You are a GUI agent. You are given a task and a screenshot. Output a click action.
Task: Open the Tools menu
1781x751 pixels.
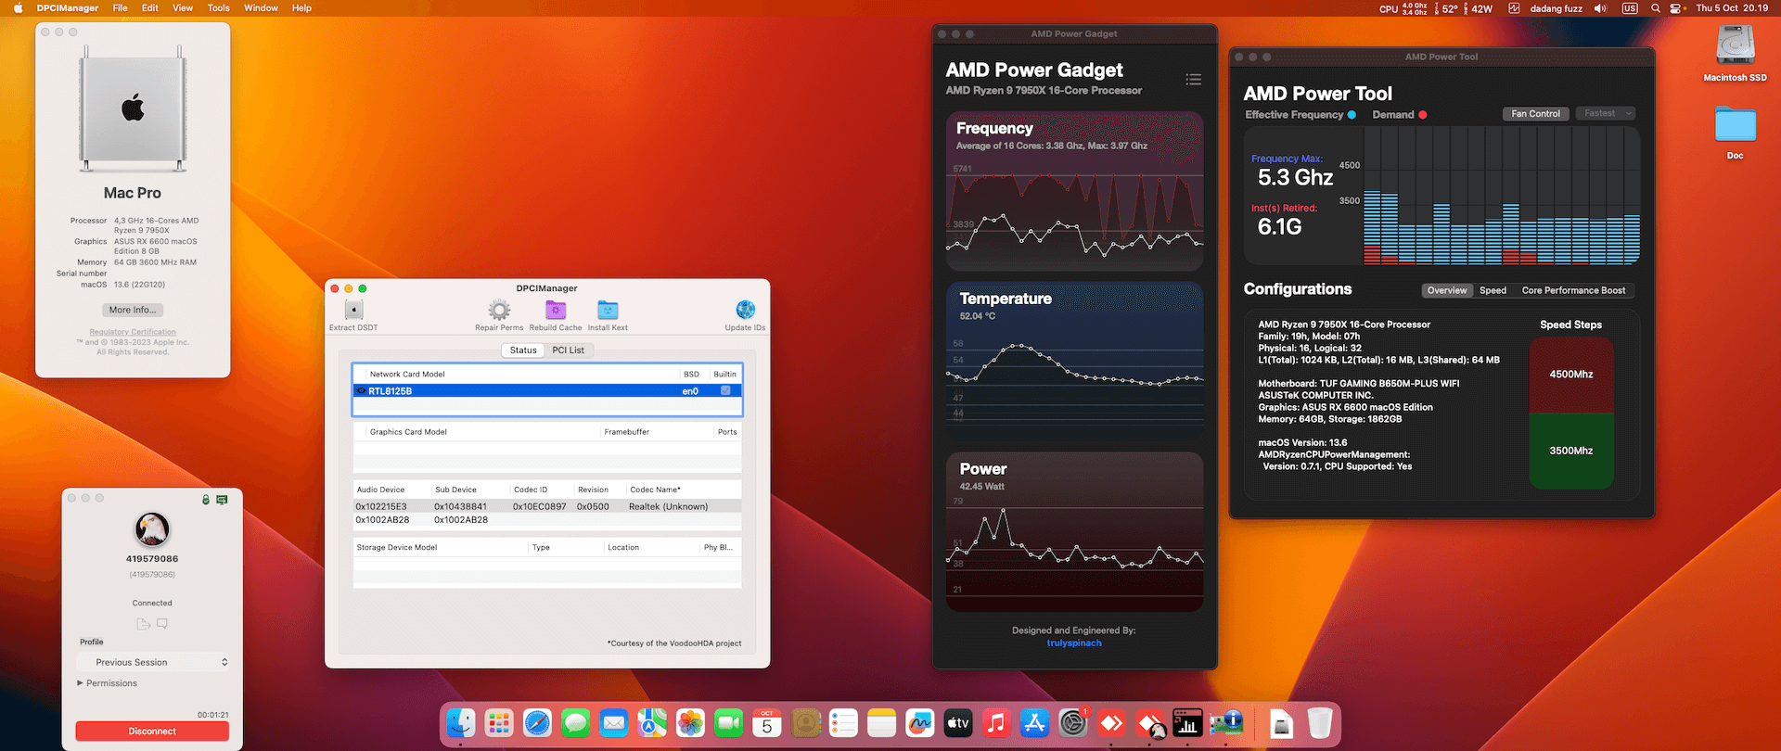pos(219,8)
